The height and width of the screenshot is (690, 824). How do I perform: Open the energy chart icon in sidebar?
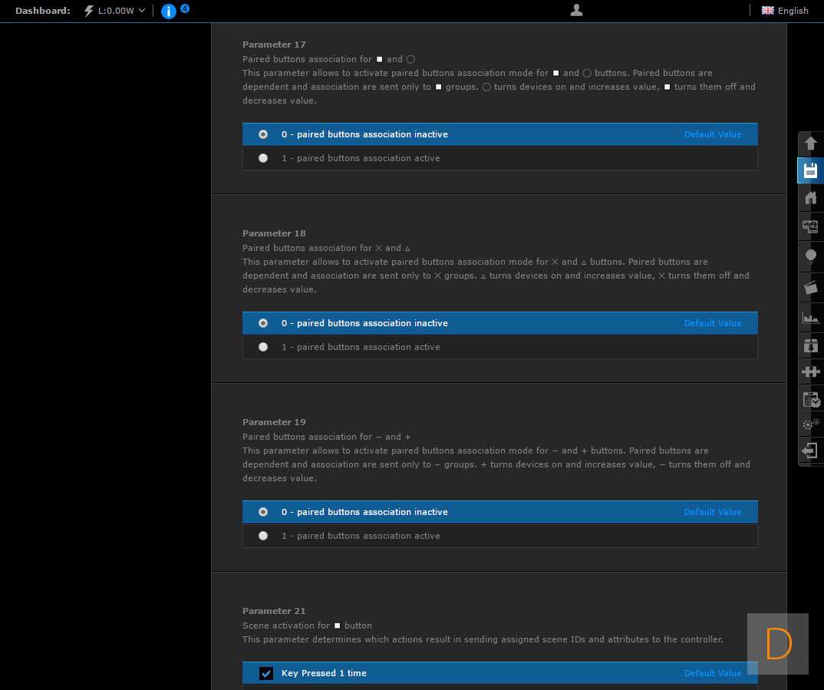[810, 317]
